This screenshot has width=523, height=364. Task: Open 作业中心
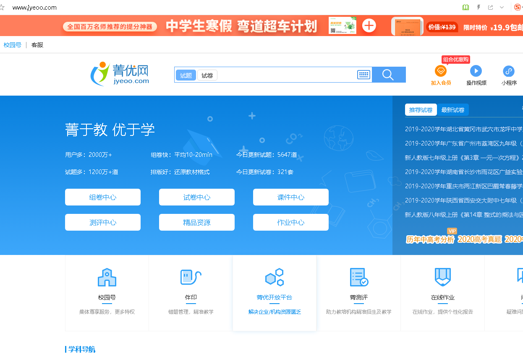pos(291,222)
